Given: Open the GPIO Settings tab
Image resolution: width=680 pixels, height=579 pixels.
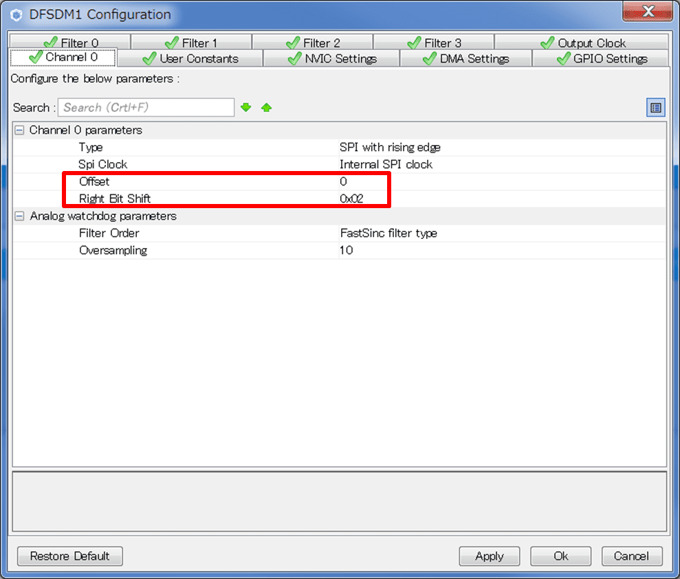Looking at the screenshot, I should (x=601, y=59).
